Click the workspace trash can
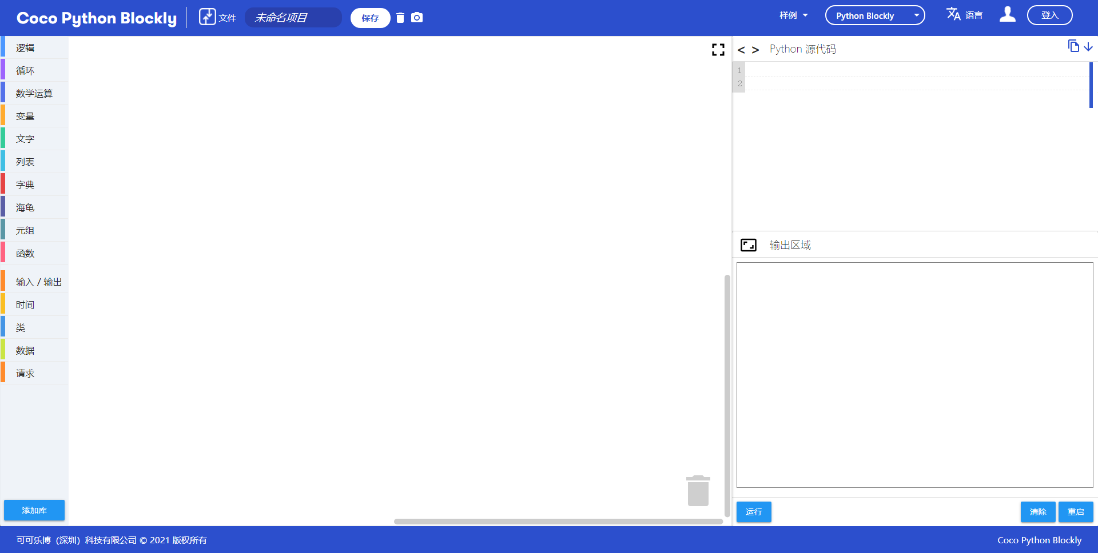The image size is (1098, 553). click(698, 491)
